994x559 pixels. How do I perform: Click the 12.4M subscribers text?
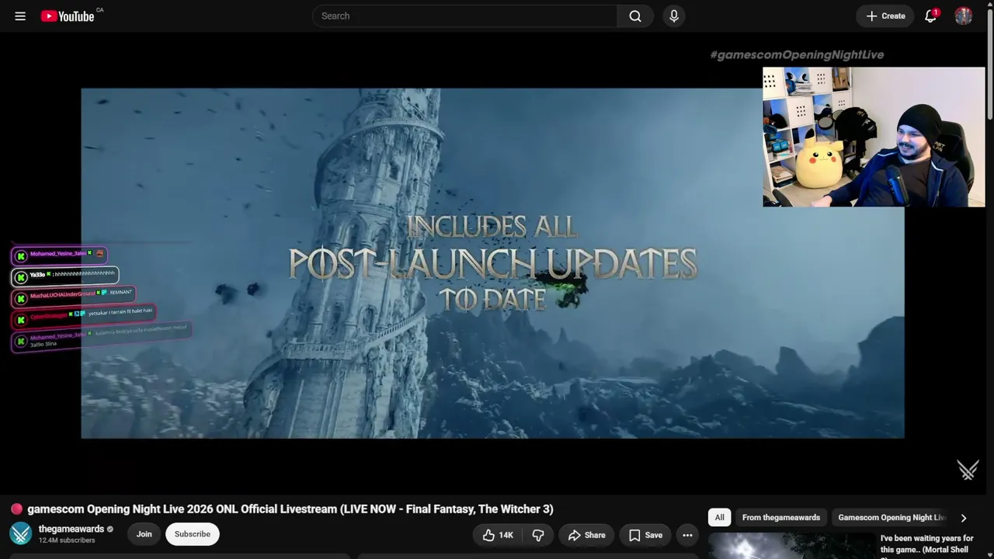tap(67, 540)
